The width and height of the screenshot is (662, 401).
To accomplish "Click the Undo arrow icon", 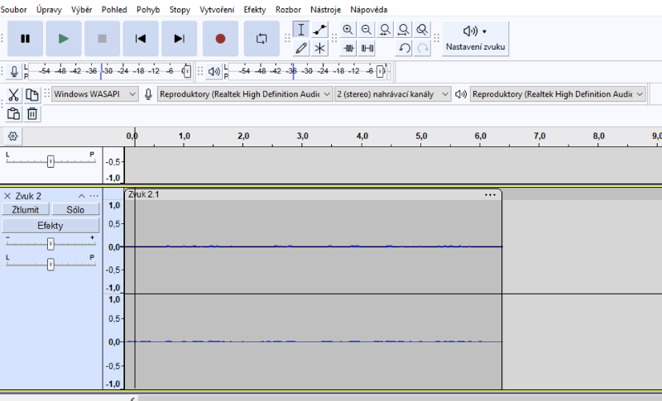I will [404, 48].
